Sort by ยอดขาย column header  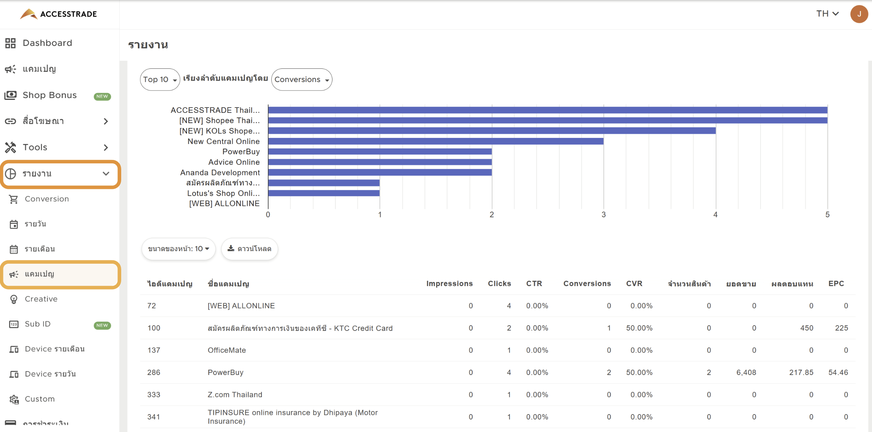(x=741, y=284)
